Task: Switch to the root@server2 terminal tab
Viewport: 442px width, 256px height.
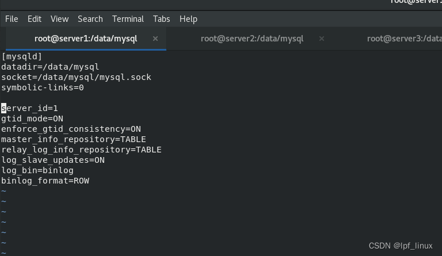Action: 252,39
